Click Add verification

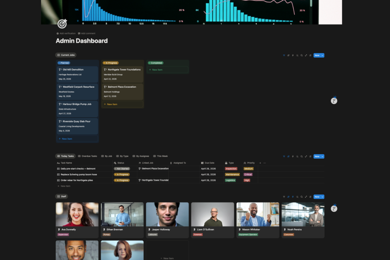pyautogui.click(x=66, y=33)
